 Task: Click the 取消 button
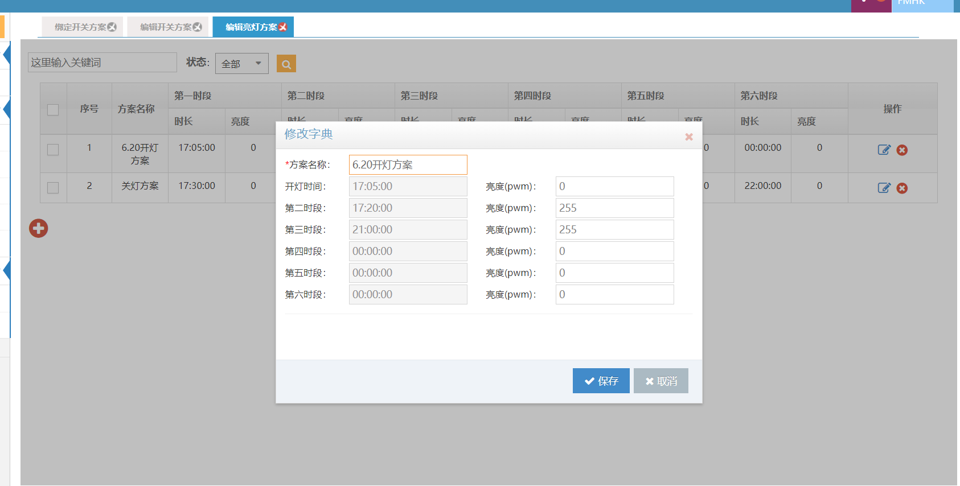tap(660, 381)
